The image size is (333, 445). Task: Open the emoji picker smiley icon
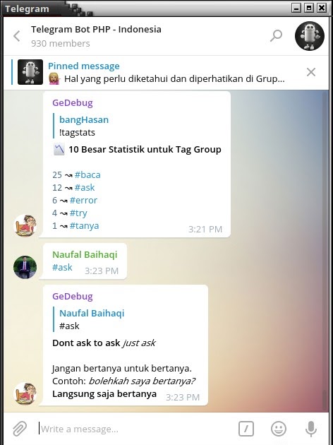279,429
